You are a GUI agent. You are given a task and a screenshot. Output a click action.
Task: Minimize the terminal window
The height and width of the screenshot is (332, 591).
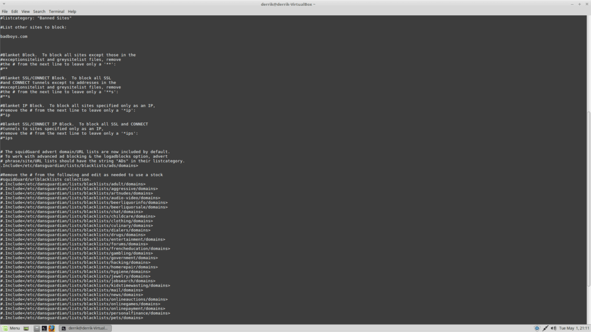point(571,4)
